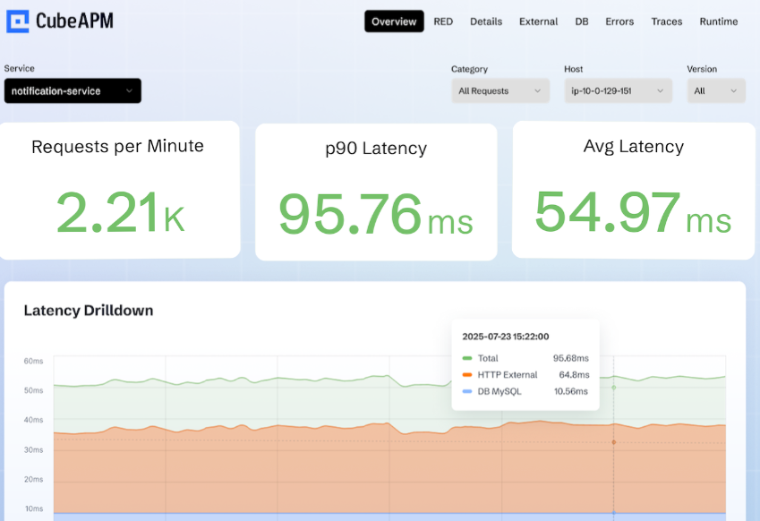Click the tooltip timestamp 2025-07-23 15:22:00

point(506,337)
